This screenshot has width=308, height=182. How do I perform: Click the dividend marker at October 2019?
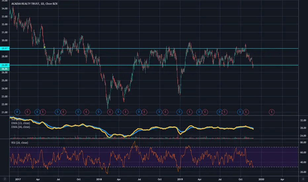click(x=240, y=112)
